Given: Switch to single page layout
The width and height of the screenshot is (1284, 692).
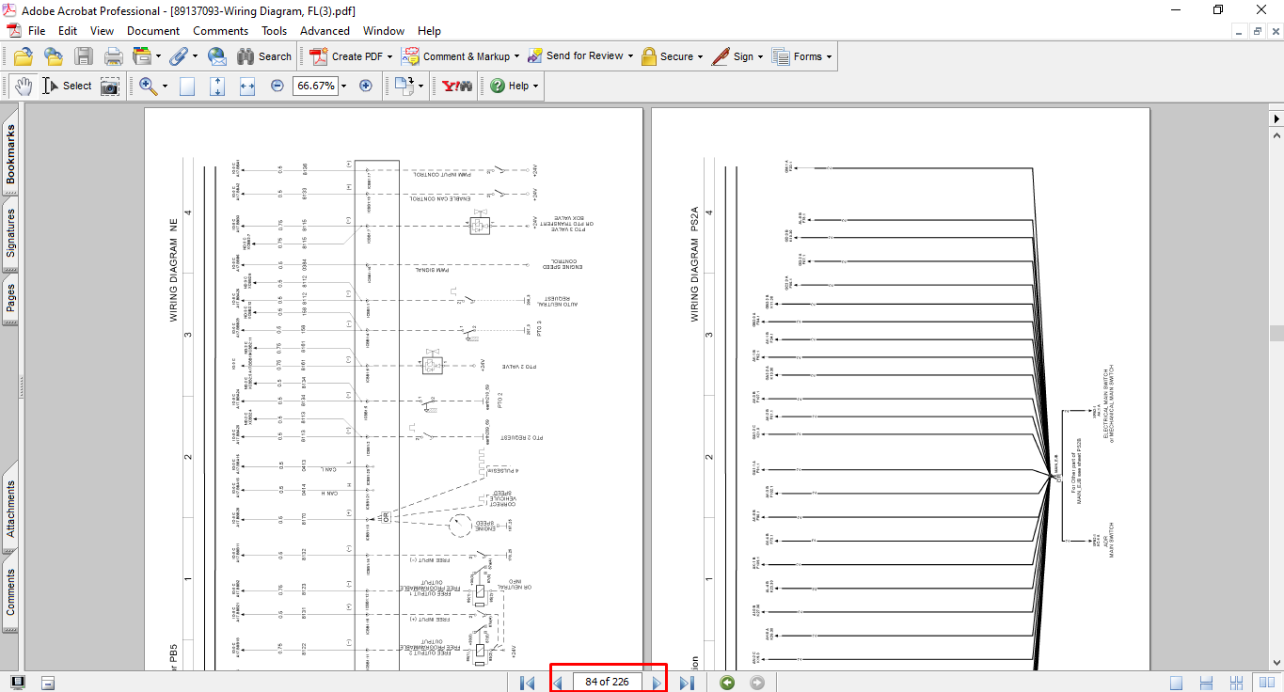Looking at the screenshot, I should (x=1176, y=683).
